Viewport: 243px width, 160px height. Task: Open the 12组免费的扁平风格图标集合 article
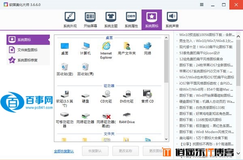coord(201,59)
